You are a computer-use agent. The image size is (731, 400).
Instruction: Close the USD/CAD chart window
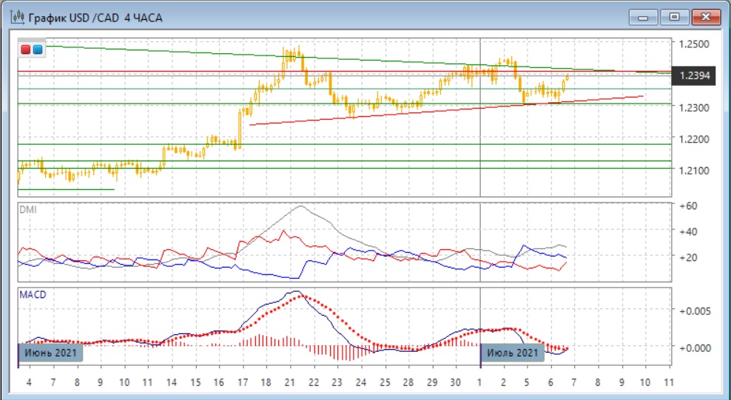pyautogui.click(x=704, y=16)
